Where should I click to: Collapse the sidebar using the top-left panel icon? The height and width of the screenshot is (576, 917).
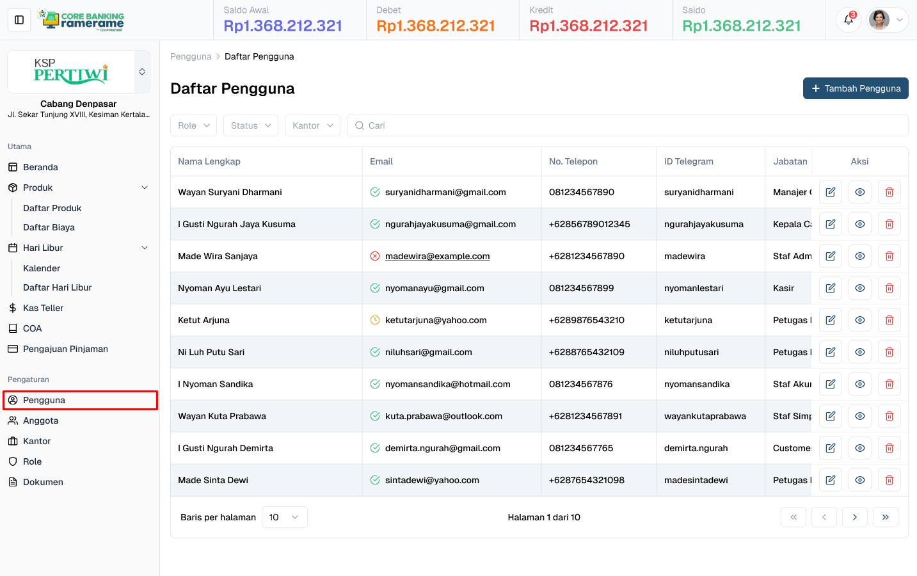point(19,19)
